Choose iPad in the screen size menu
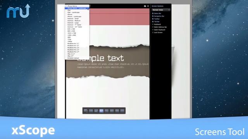 77,10
